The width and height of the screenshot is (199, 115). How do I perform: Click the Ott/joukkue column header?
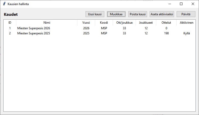click(x=124, y=23)
